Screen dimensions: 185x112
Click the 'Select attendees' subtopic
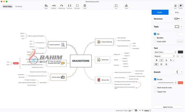click(121, 38)
